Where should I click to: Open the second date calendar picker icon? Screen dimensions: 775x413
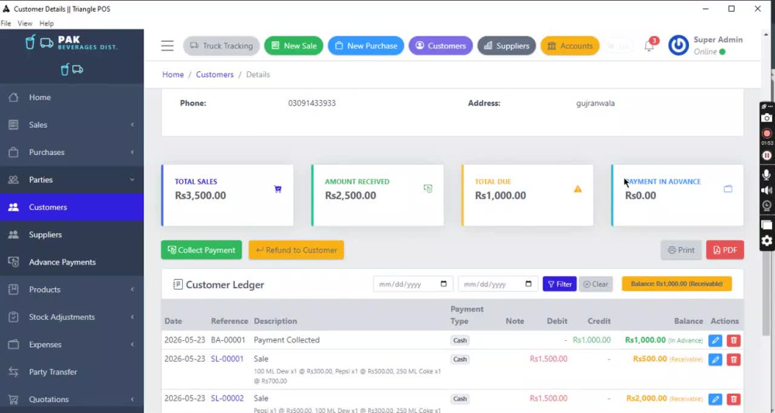click(x=529, y=284)
